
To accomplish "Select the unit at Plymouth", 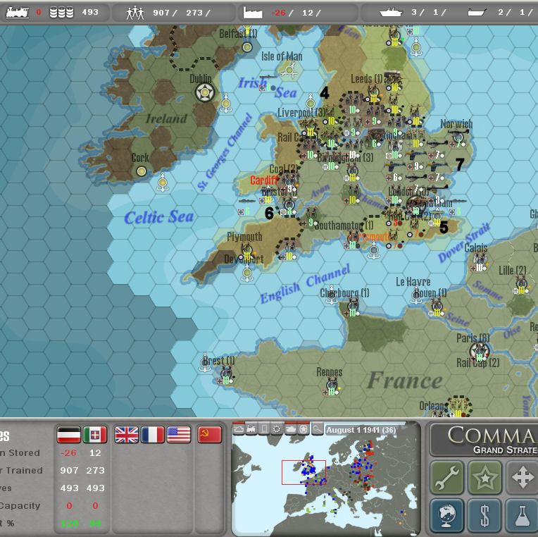I will pos(246,251).
